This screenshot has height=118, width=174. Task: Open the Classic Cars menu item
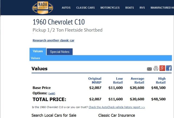tap(85, 8)
